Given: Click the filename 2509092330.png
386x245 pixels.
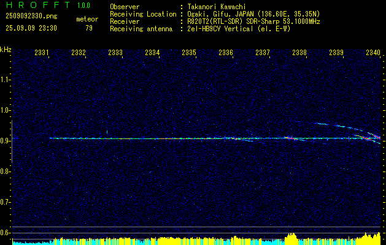Looking at the screenshot, I should (x=31, y=17).
